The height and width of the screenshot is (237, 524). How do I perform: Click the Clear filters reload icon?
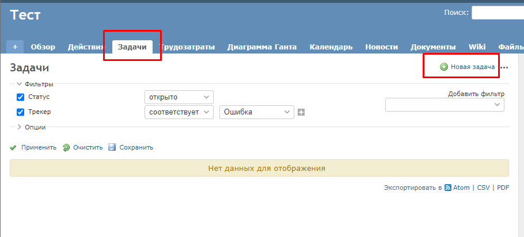pos(66,147)
